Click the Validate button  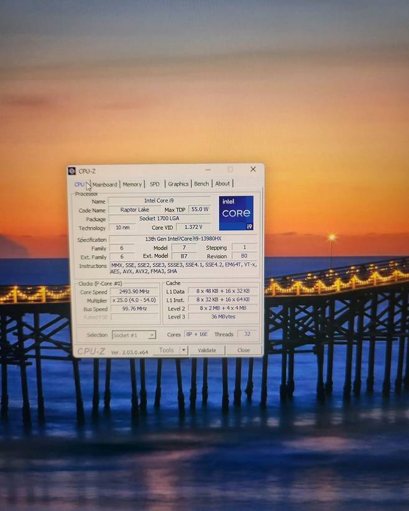pos(207,350)
